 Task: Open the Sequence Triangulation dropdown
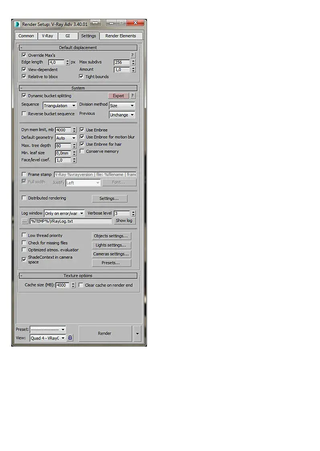coord(60,106)
